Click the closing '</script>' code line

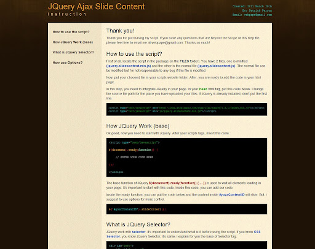coord(116,172)
